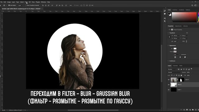This screenshot has height=112, width=199.
Task: Click lock position icon
Action: click(177, 75)
